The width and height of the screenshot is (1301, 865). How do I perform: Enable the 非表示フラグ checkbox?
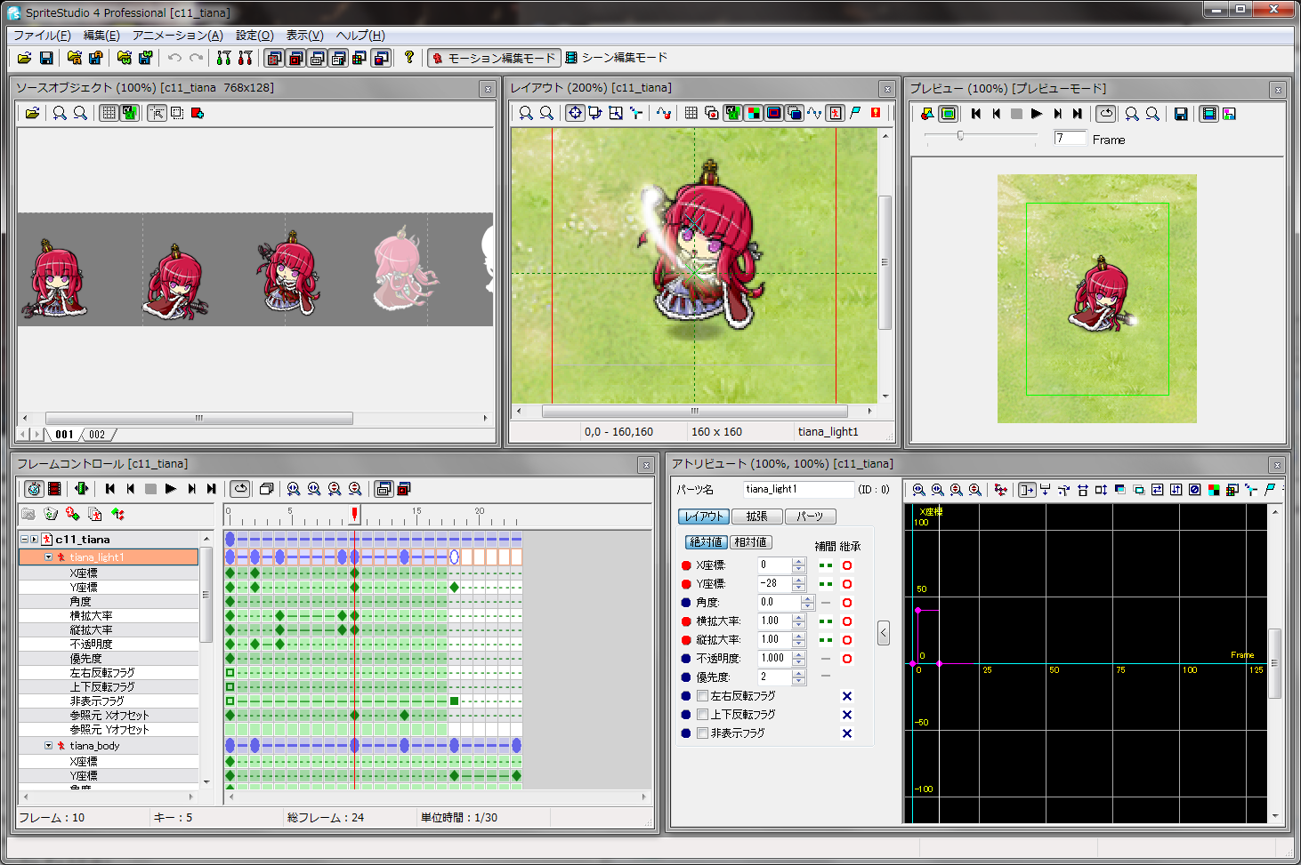click(x=703, y=733)
